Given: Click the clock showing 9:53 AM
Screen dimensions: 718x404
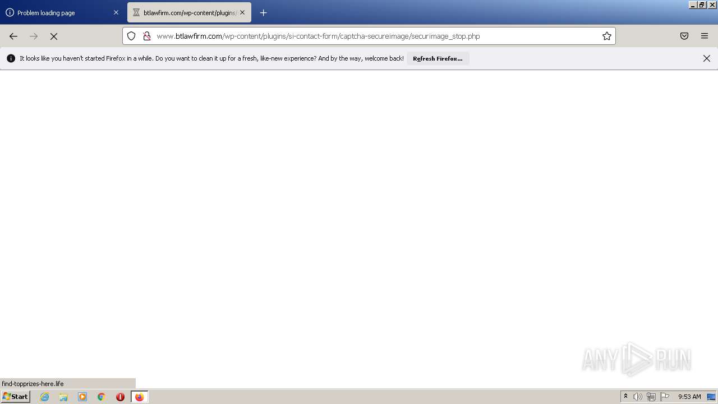Looking at the screenshot, I should click(x=689, y=397).
